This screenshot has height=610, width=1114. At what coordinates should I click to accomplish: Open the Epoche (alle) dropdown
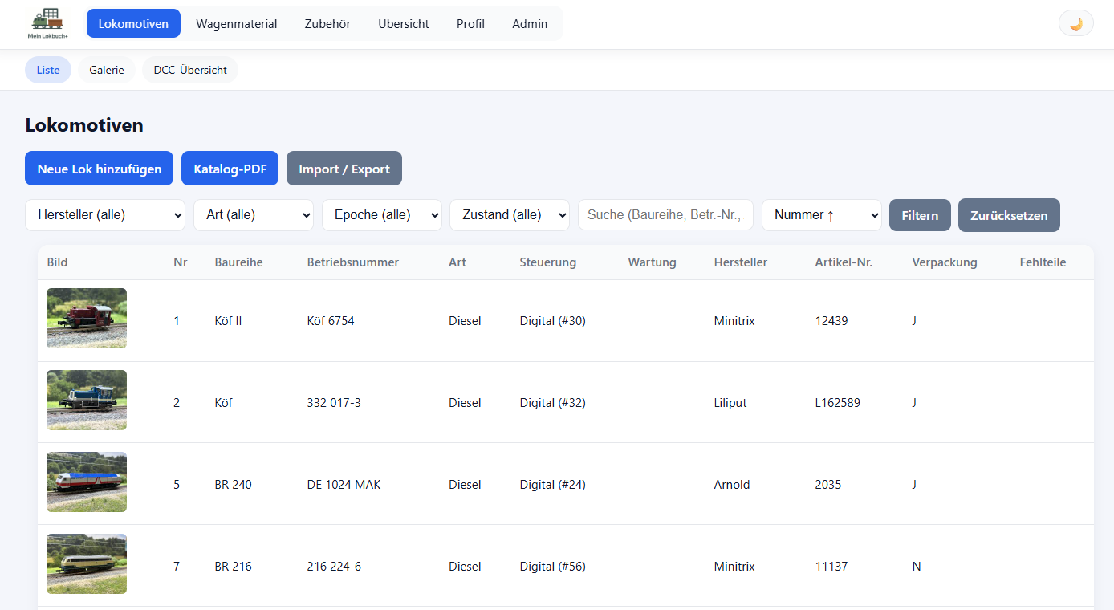pyautogui.click(x=382, y=215)
